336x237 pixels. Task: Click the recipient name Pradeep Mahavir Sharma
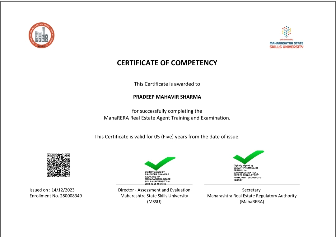click(x=167, y=97)
